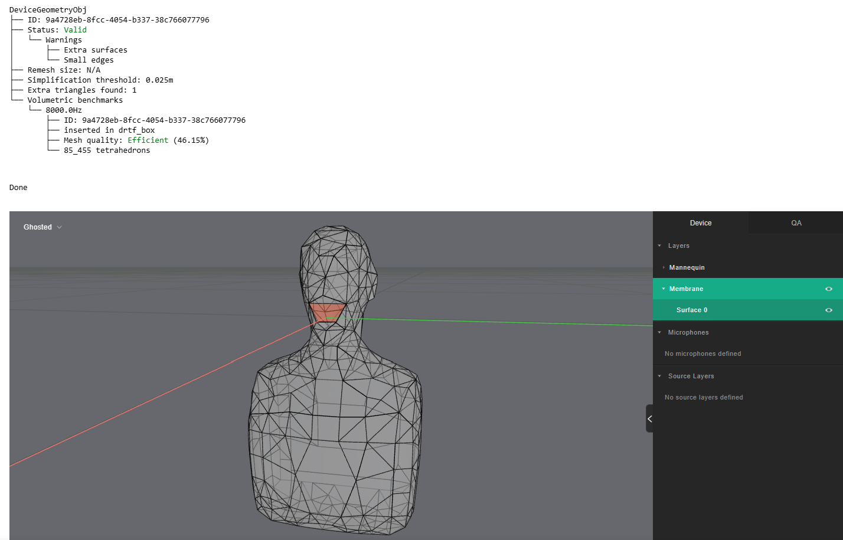This screenshot has width=843, height=540.
Task: Open the Ghosted view mode dropdown
Action: (43, 227)
